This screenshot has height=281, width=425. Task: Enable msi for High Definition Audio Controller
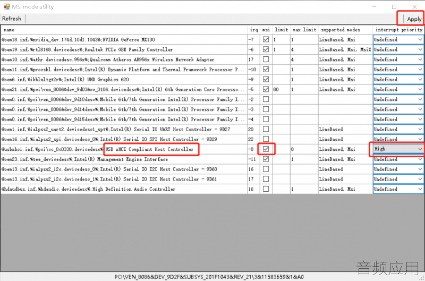[266, 189]
